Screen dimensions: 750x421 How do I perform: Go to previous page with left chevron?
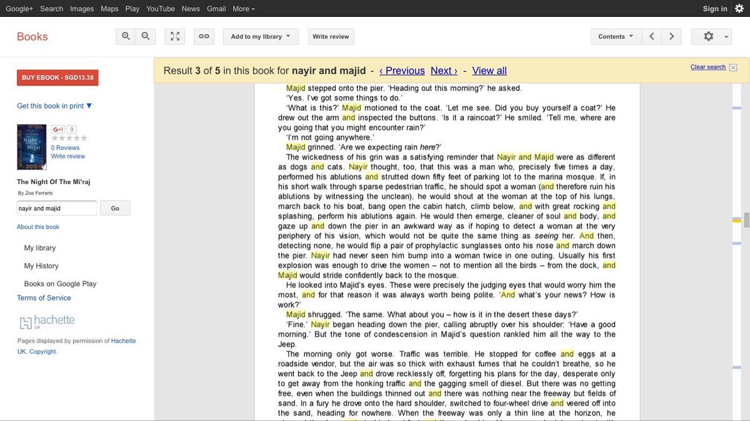651,36
